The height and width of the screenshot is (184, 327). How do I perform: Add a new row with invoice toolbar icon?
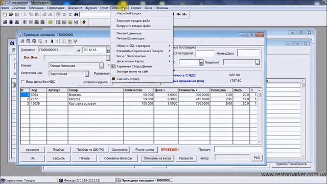[x=22, y=41]
